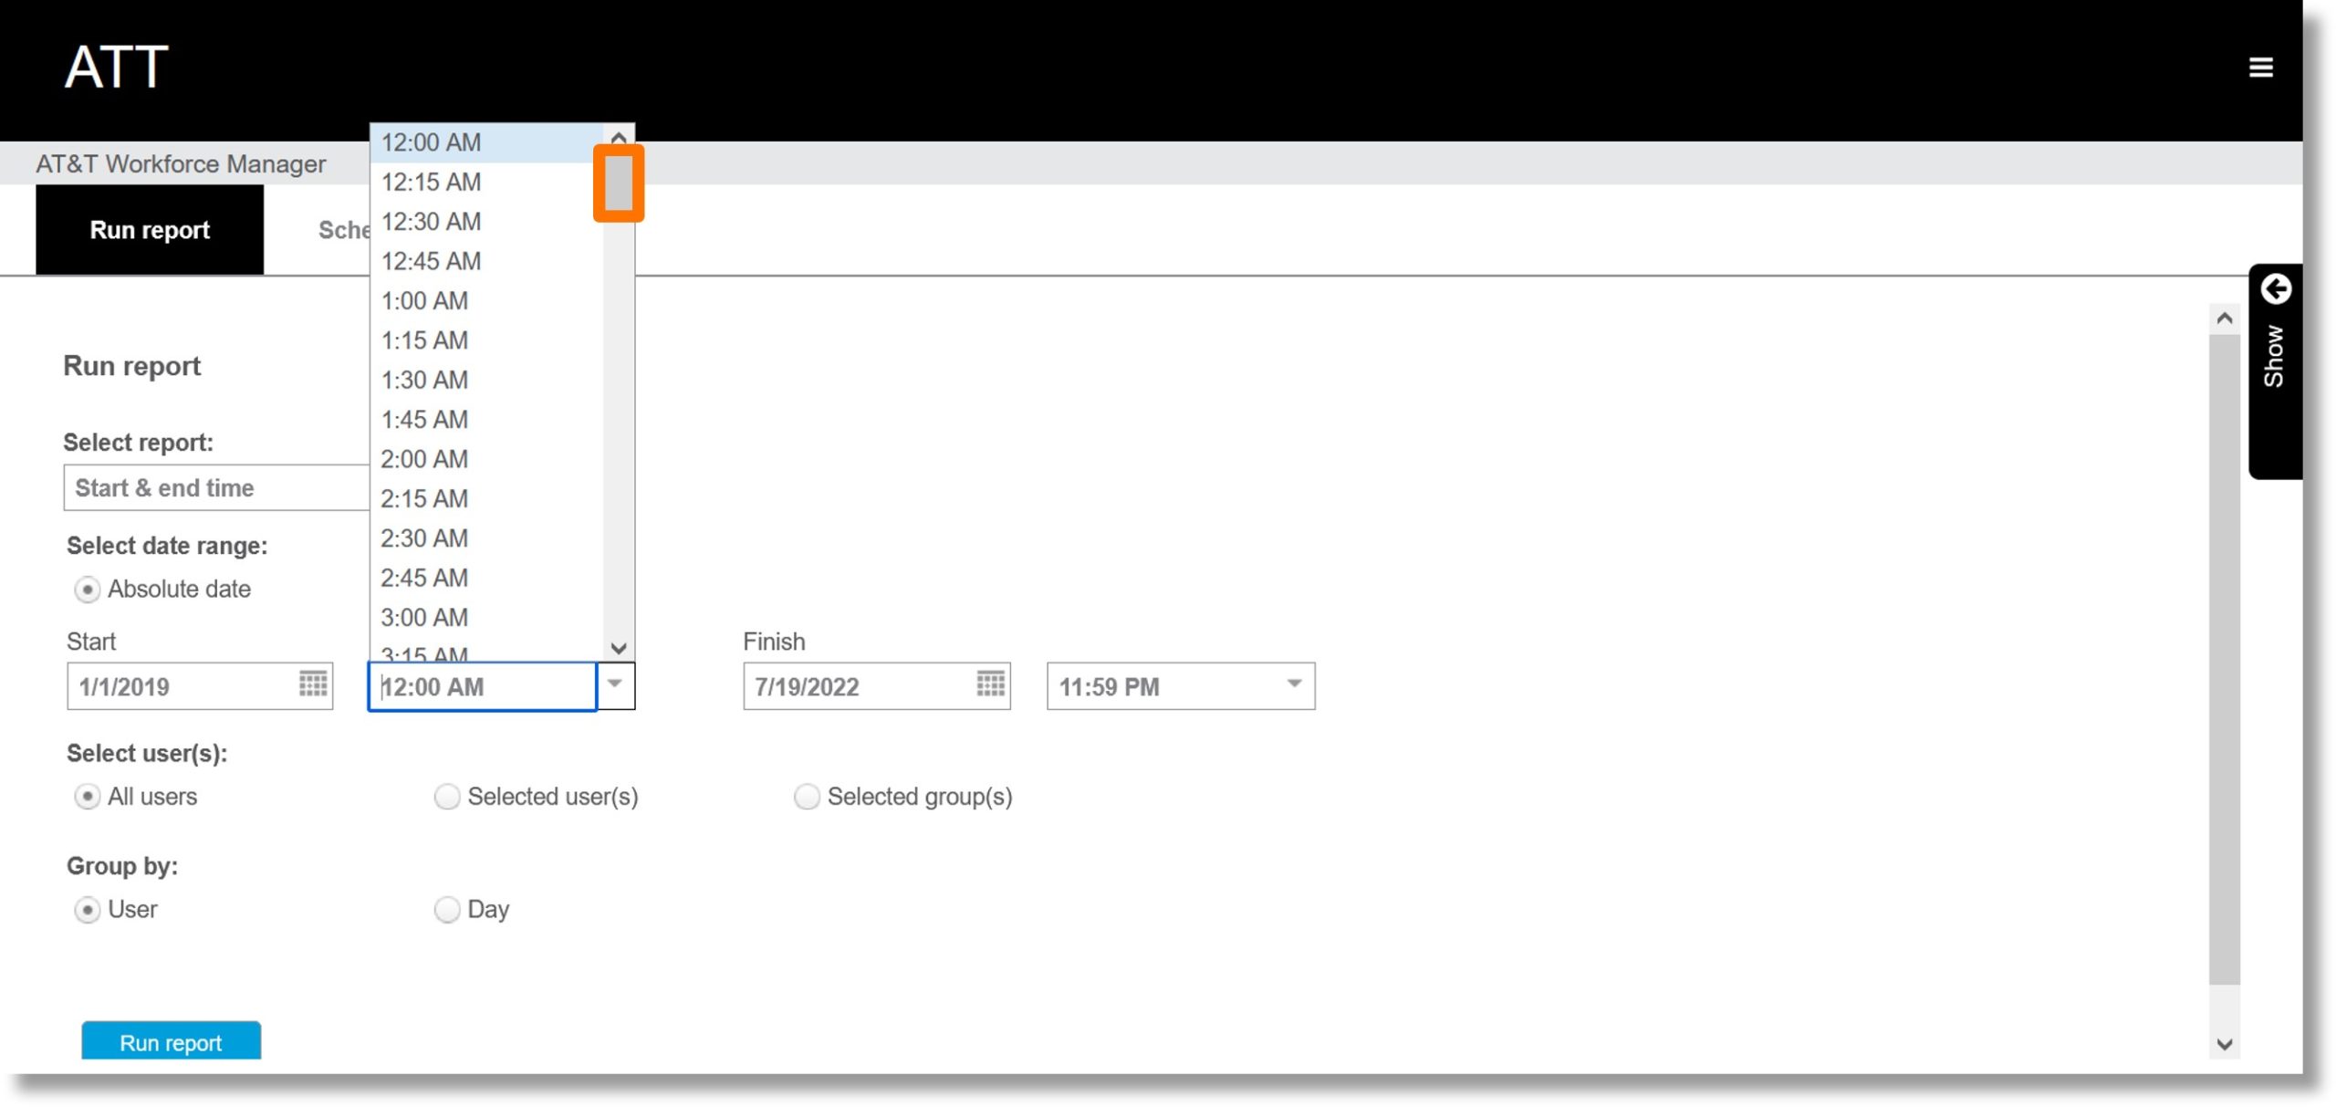Select 1:30 AM in the time list
The width and height of the screenshot is (2336, 1107).
pyautogui.click(x=486, y=380)
